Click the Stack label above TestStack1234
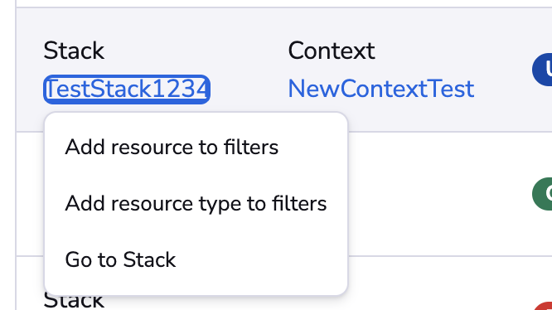Screen dimensions: 552x310 pos(74,51)
